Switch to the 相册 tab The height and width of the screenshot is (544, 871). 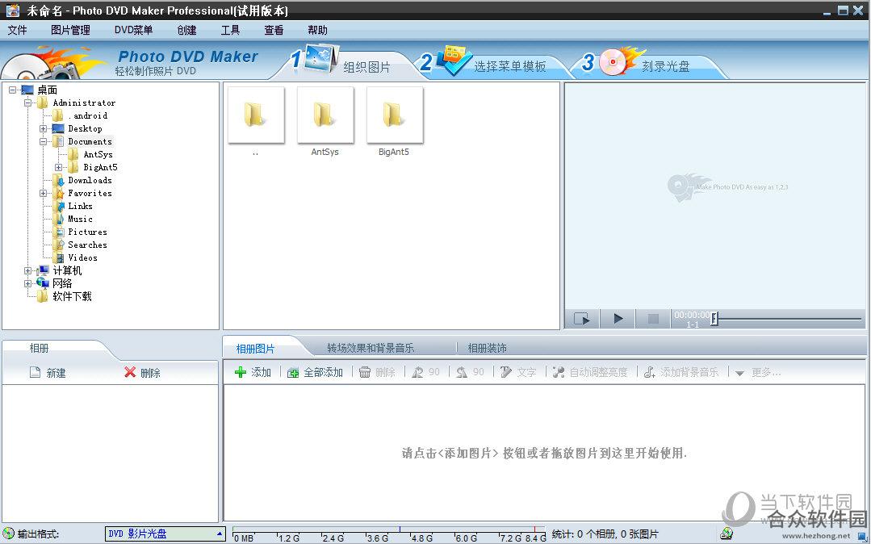pos(39,349)
